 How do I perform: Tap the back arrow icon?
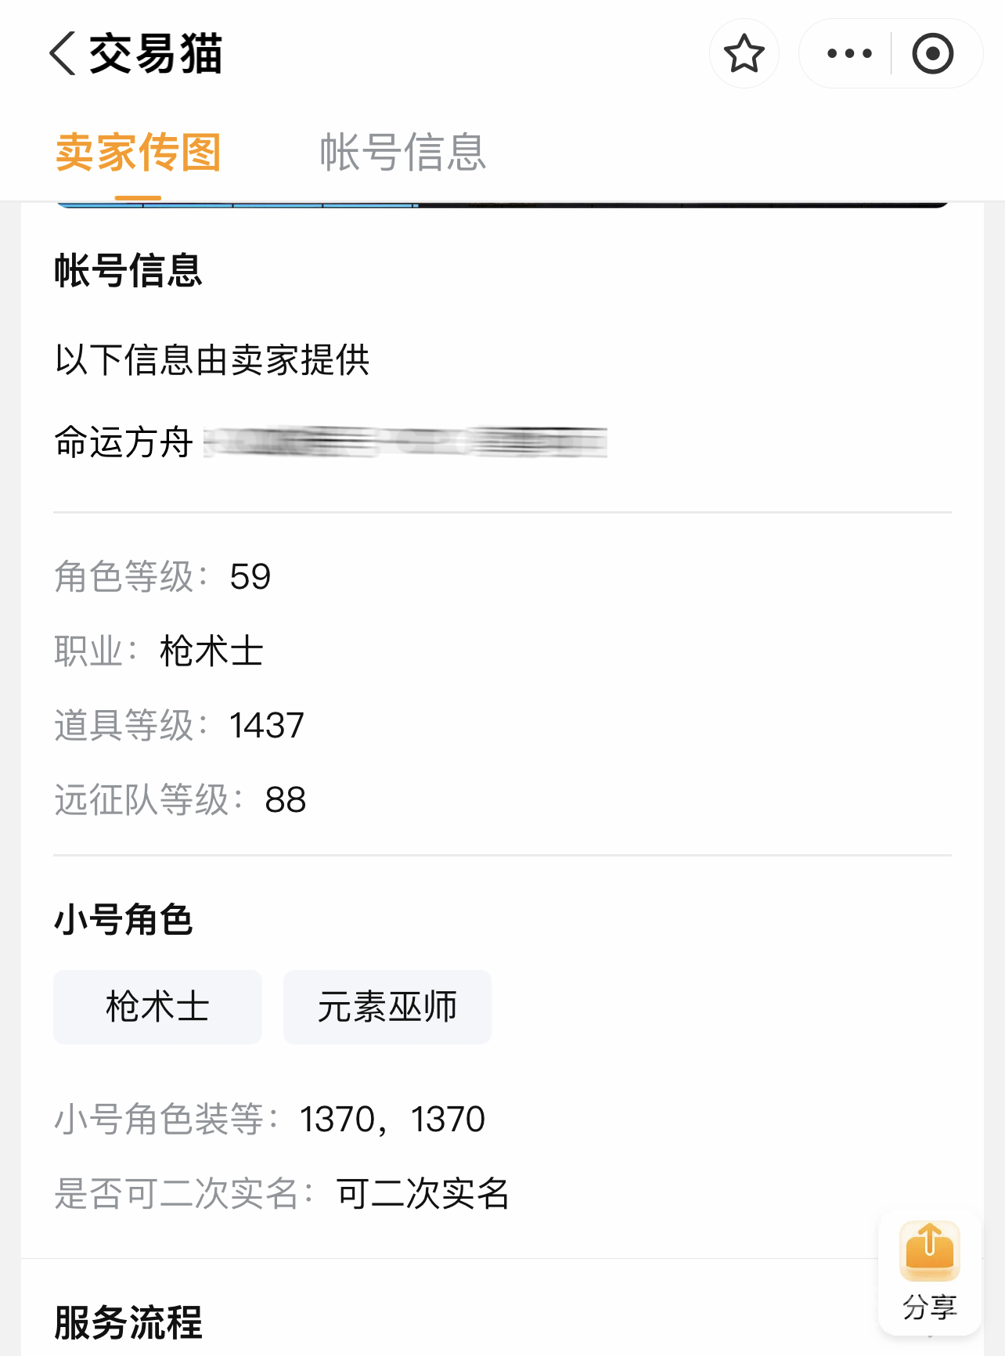point(63,54)
